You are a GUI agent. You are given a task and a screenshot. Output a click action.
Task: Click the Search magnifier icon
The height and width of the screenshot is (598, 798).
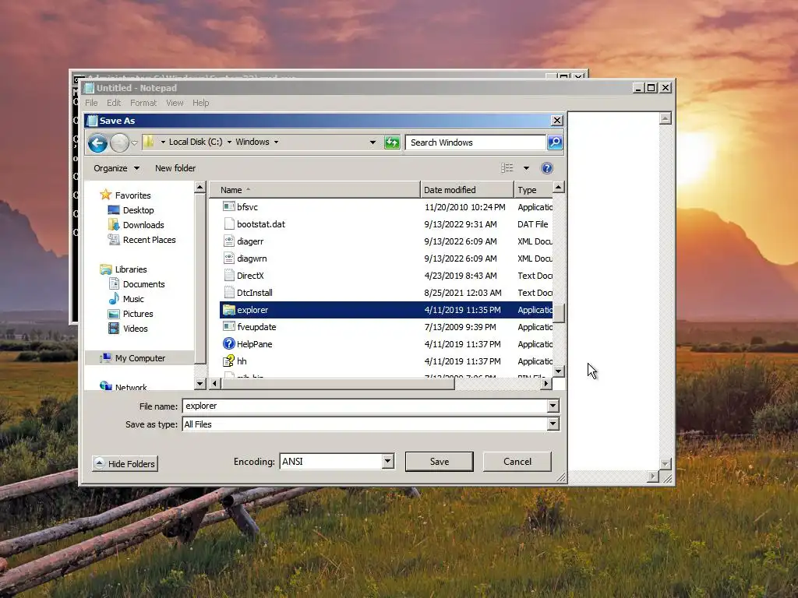coord(555,142)
